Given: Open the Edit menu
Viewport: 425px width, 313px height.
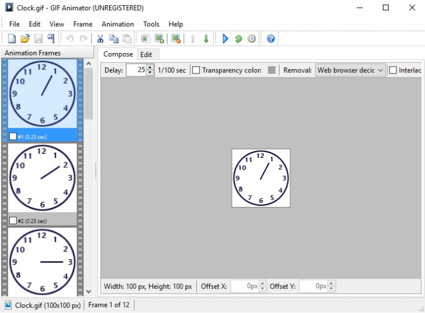Looking at the screenshot, I should coord(34,24).
